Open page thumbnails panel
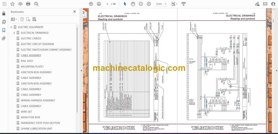Image resolution: width=278 pixels, height=134 pixels. pos(4,22)
